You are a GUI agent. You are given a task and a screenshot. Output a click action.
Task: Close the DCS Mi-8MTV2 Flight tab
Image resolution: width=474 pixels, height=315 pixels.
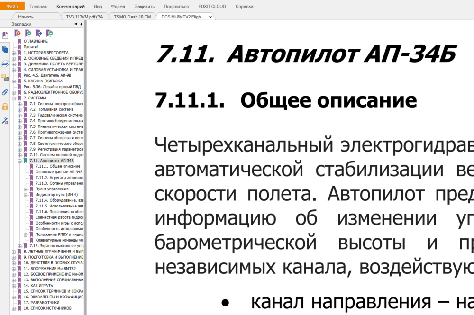210,17
